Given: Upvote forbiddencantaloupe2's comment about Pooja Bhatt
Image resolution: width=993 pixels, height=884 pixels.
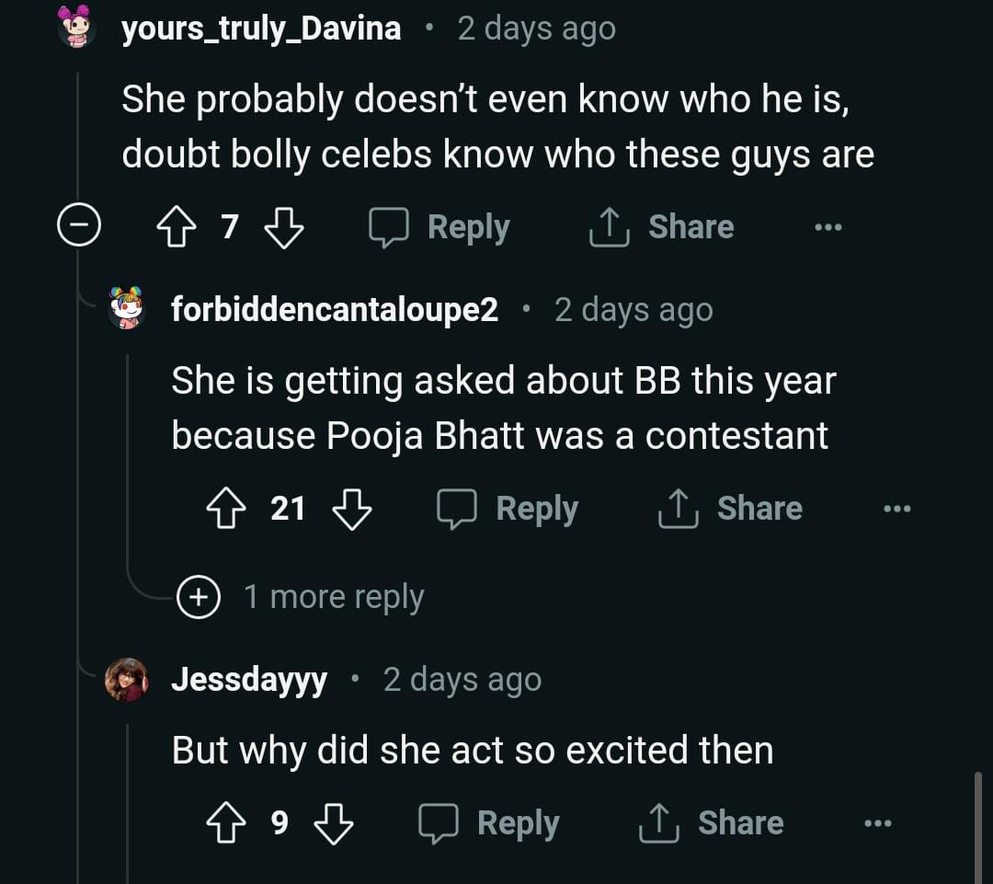Looking at the screenshot, I should (226, 509).
